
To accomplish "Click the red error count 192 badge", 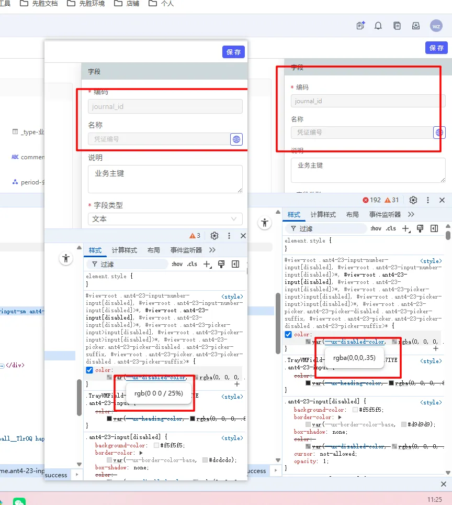I will pos(372,200).
